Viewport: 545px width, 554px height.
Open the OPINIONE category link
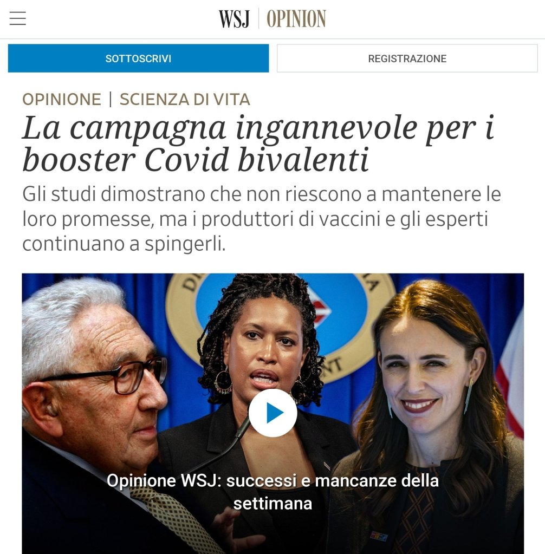point(62,99)
